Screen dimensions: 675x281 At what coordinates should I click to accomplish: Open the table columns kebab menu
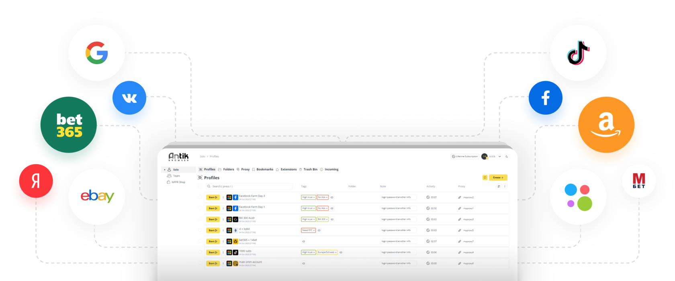(x=505, y=186)
